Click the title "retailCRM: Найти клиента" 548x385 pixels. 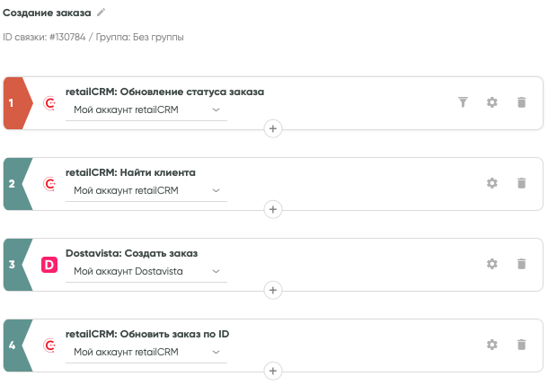click(130, 172)
